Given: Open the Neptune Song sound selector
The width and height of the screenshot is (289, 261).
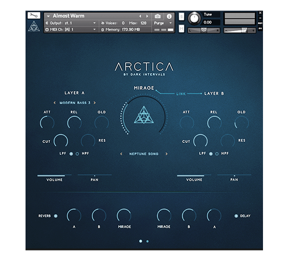Looking at the screenshot, I should [x=144, y=154].
